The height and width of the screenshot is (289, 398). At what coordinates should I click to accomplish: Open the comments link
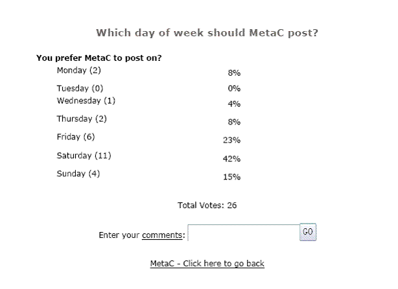click(162, 235)
